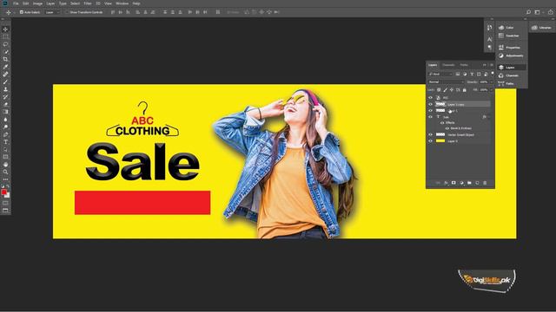556x312 pixels.
Task: Toggle the Auto-Select checkbox
Action: (x=21, y=12)
